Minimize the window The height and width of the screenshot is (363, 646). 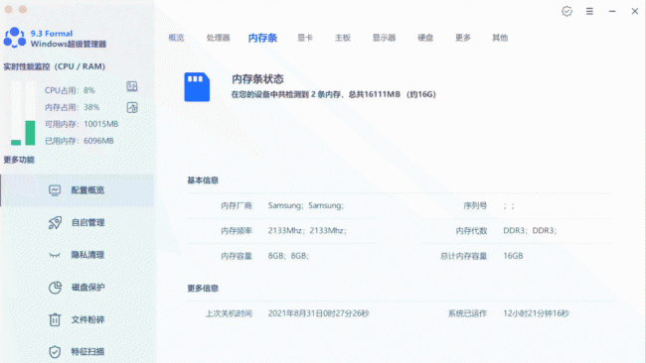(x=612, y=11)
